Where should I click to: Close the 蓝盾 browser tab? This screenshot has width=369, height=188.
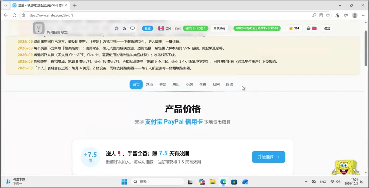coord(66,5)
